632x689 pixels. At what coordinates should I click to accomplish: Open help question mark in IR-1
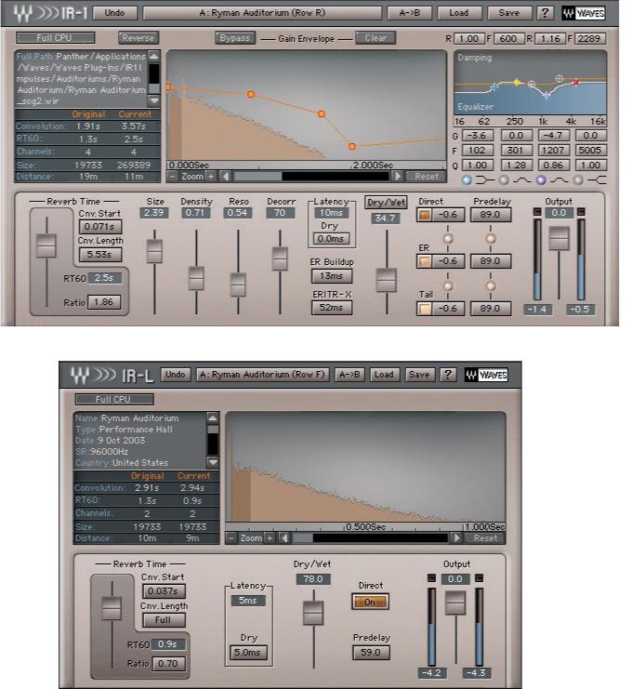click(x=545, y=13)
